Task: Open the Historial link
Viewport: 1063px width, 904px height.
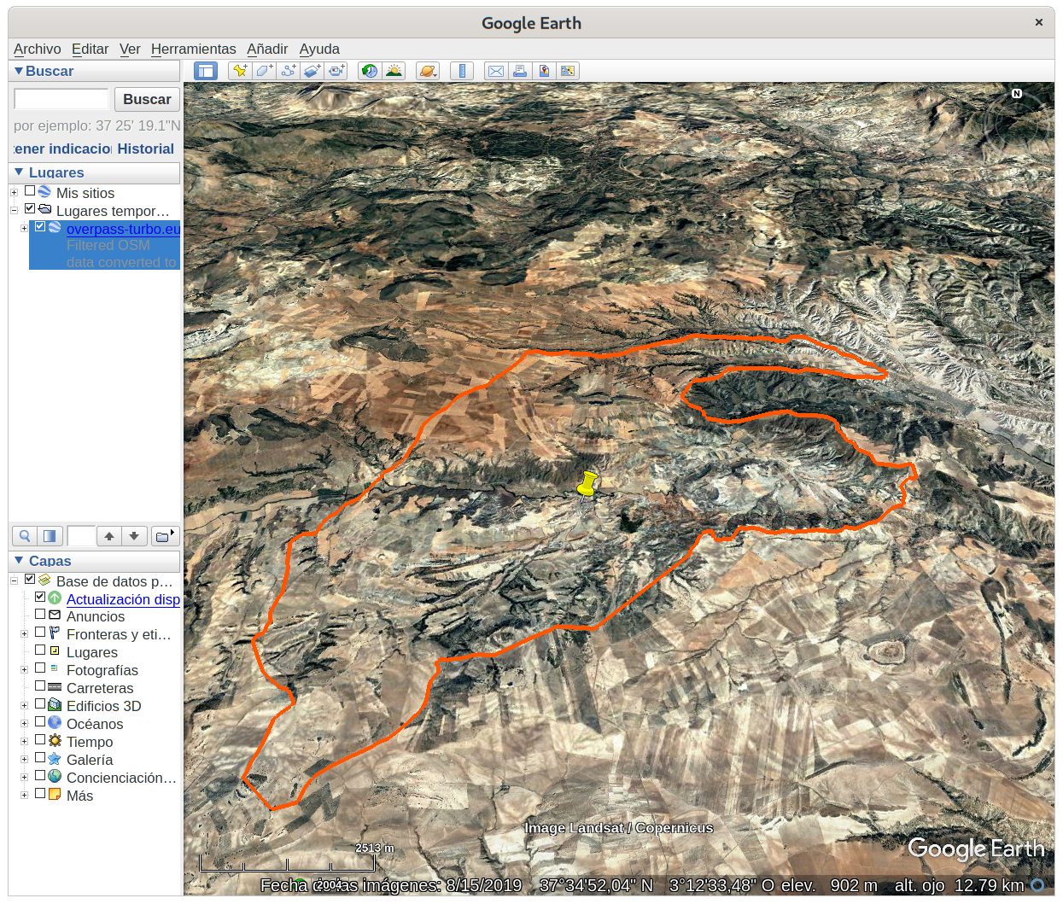Action: pyautogui.click(x=145, y=149)
